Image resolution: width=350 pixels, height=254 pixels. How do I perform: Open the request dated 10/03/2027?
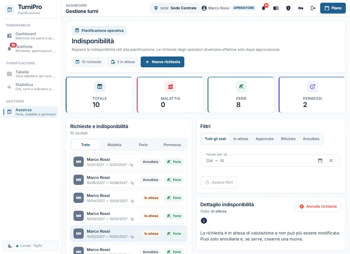129,216
